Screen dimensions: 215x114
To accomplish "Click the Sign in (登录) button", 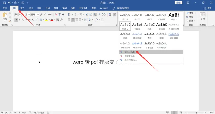I will [179, 3].
